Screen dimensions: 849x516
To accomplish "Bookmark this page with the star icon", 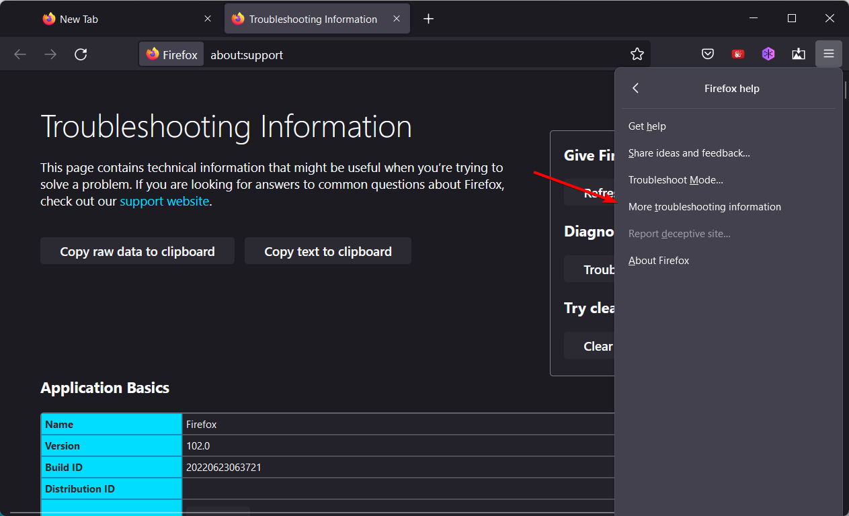I will click(x=637, y=54).
